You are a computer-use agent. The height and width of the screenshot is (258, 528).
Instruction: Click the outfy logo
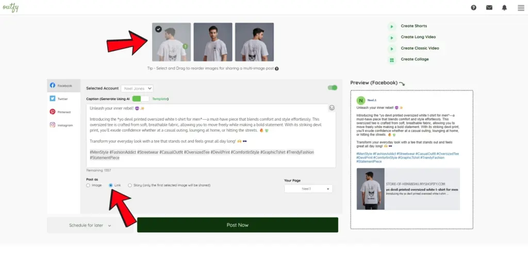10,8
